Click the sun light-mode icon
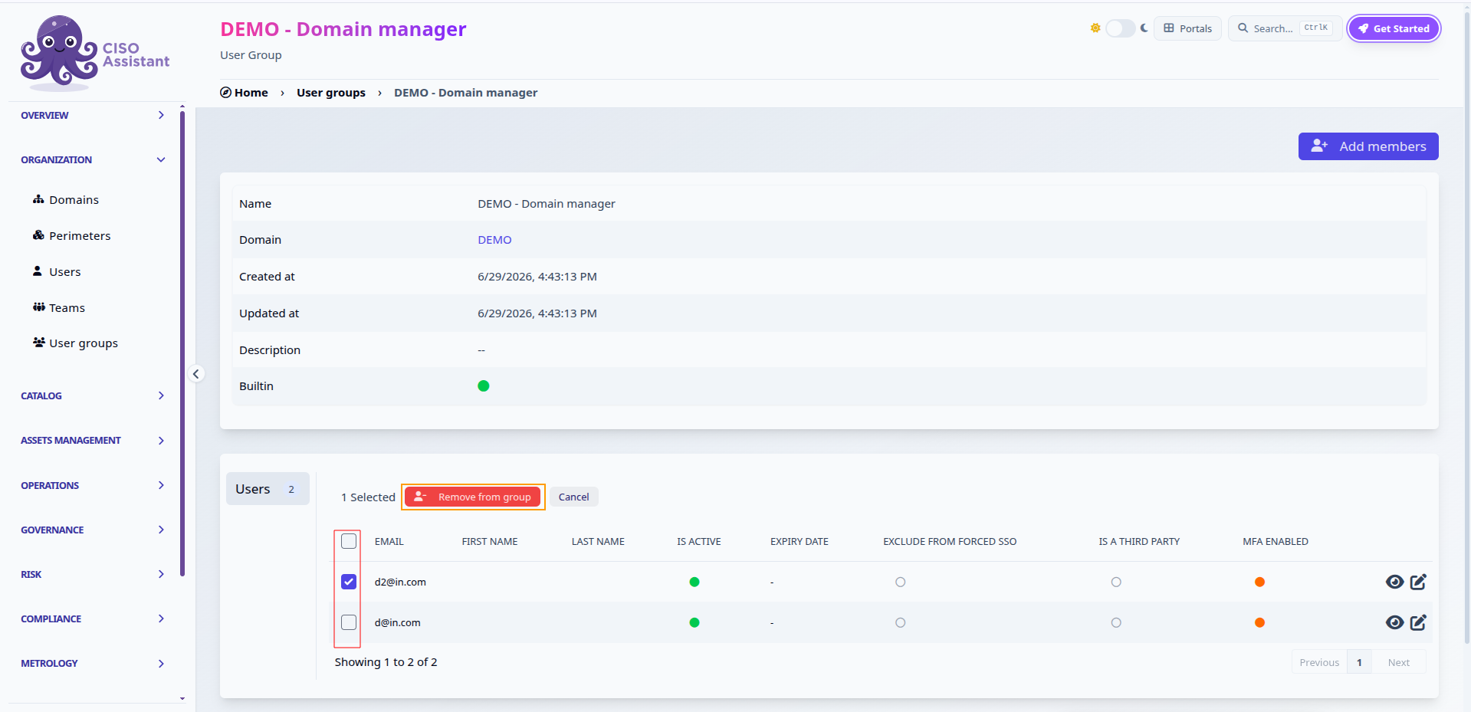Screen dimensions: 1471x712 (1095, 28)
